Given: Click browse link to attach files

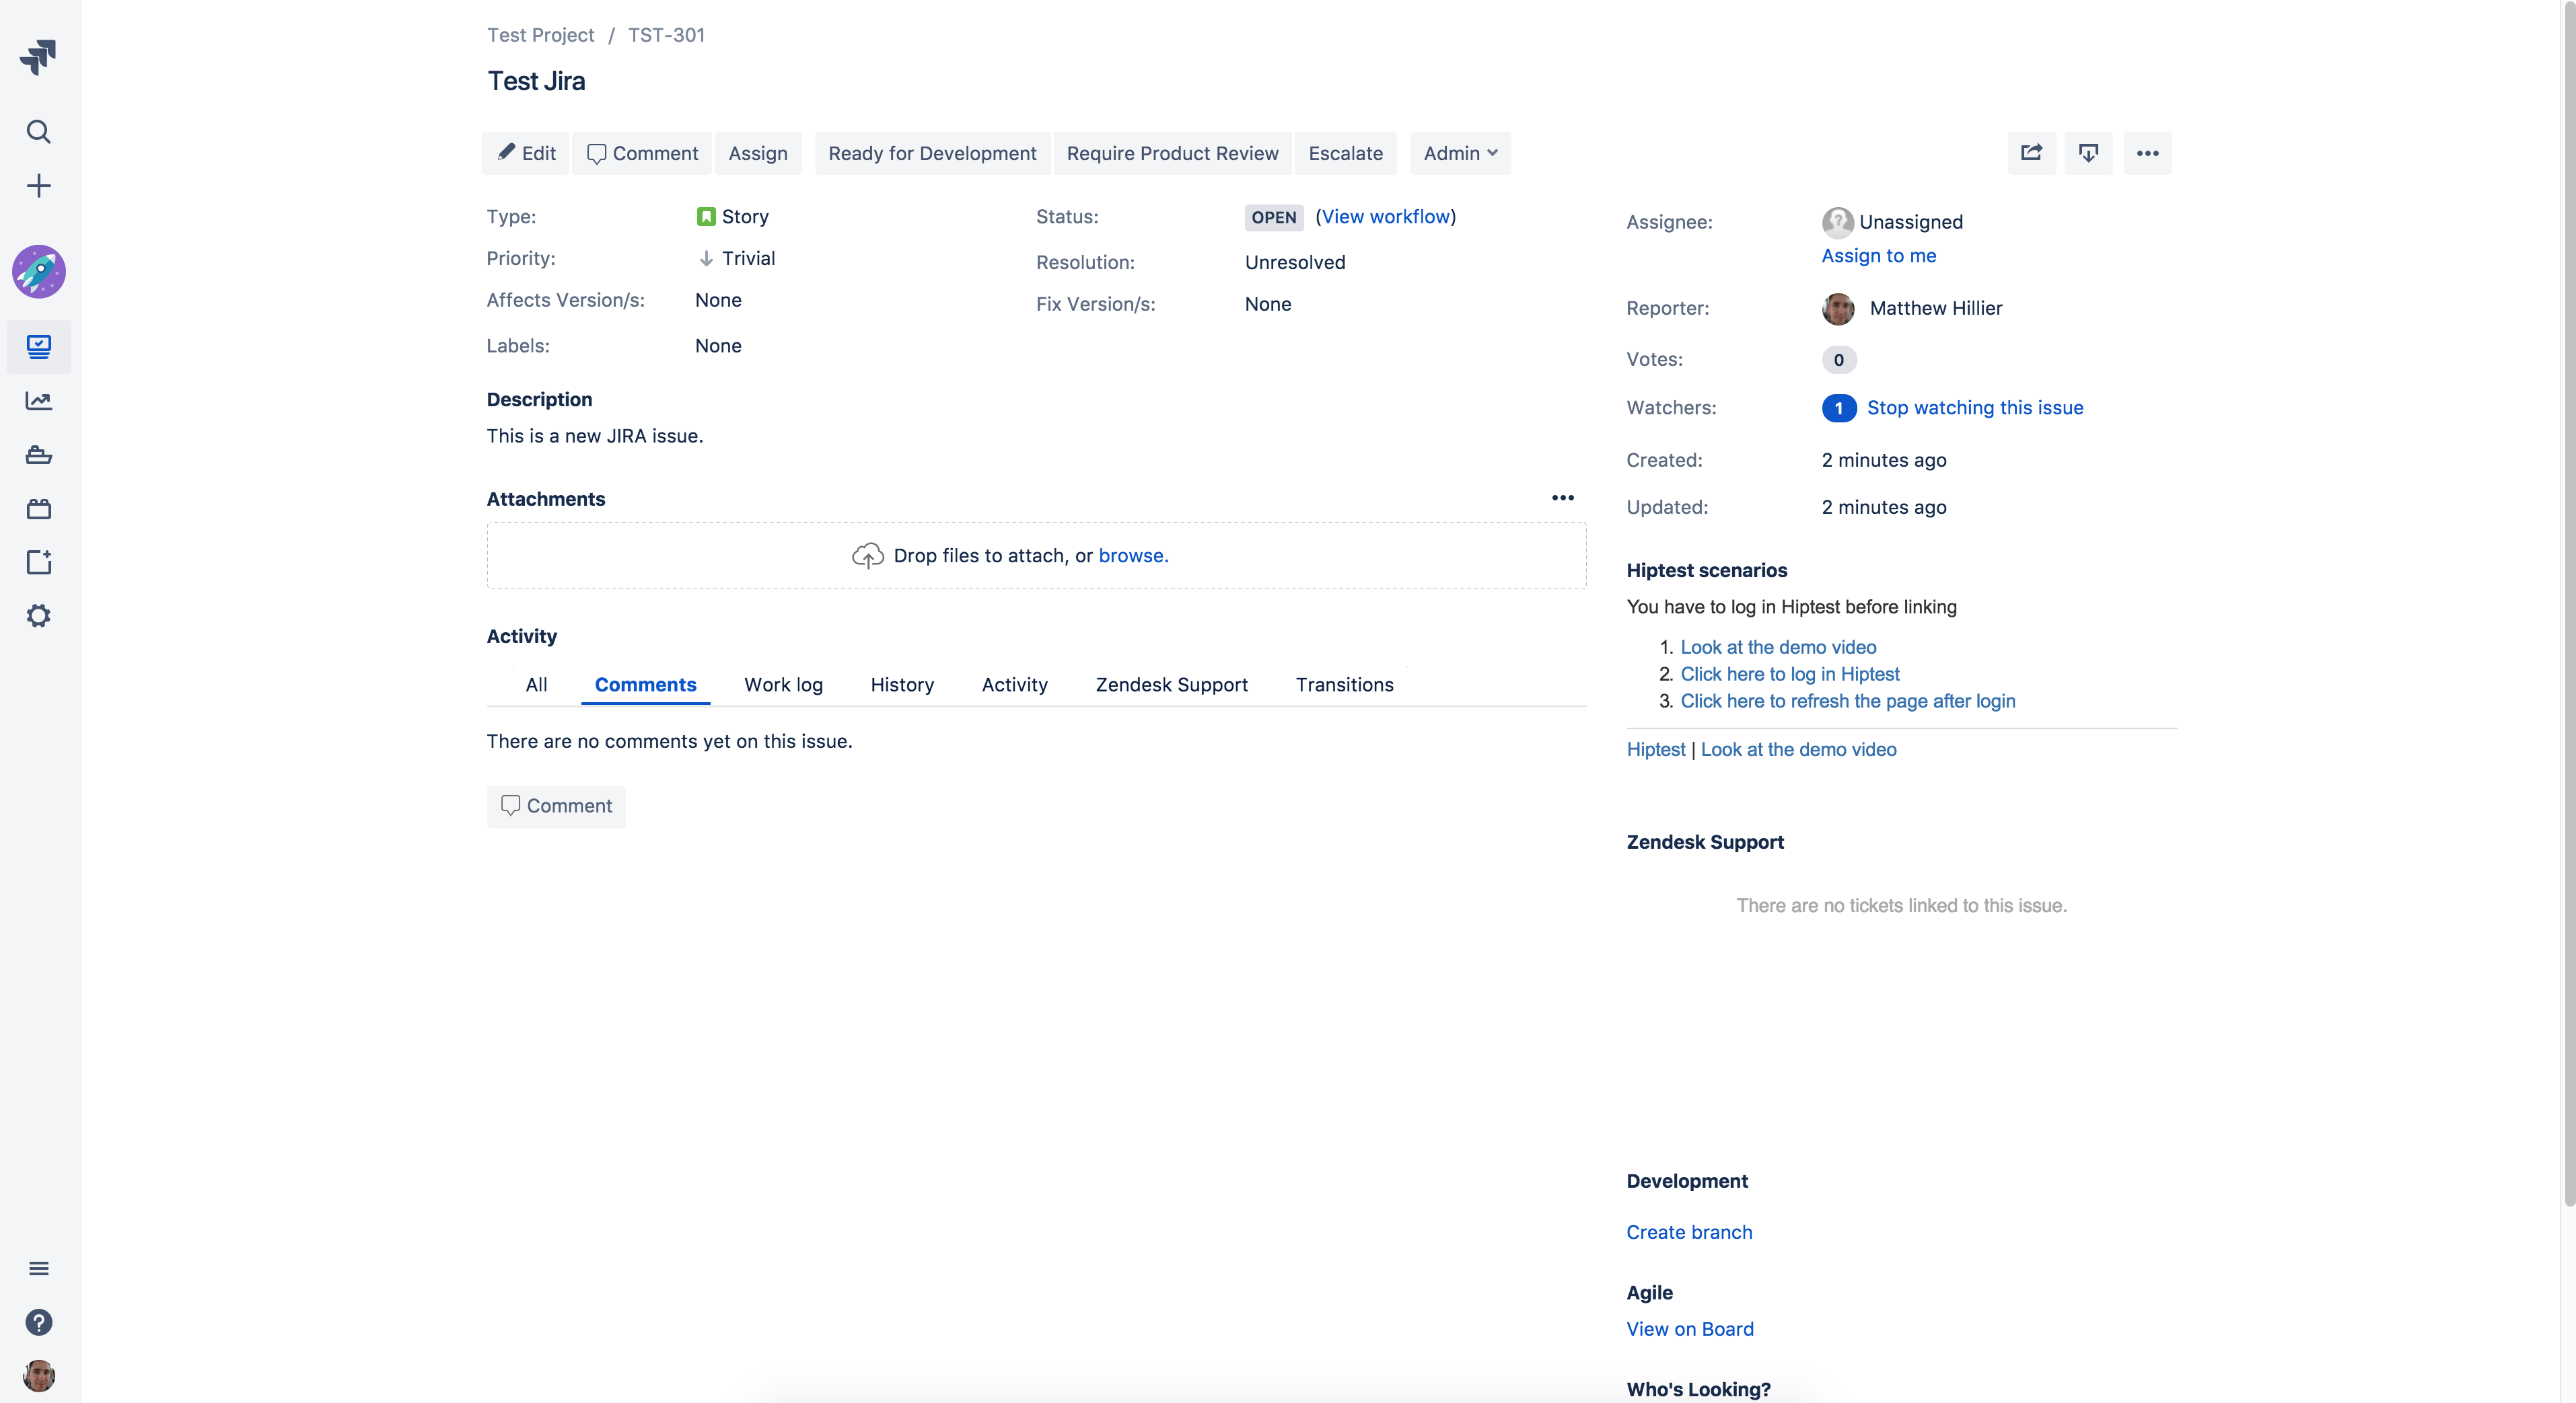Looking at the screenshot, I should click(1133, 556).
